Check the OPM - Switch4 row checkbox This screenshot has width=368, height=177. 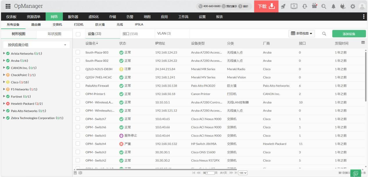click(78, 144)
